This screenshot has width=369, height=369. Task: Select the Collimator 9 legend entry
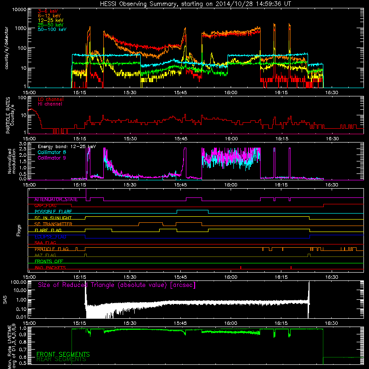coord(52,158)
